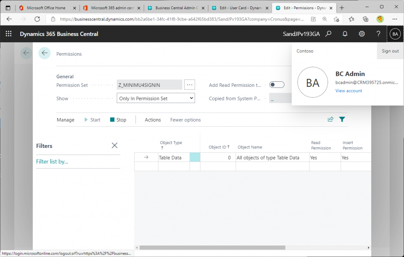The image size is (404, 257).
Task: Open the Show dropdown Only In Permission Set
Action: pyautogui.click(x=155, y=98)
